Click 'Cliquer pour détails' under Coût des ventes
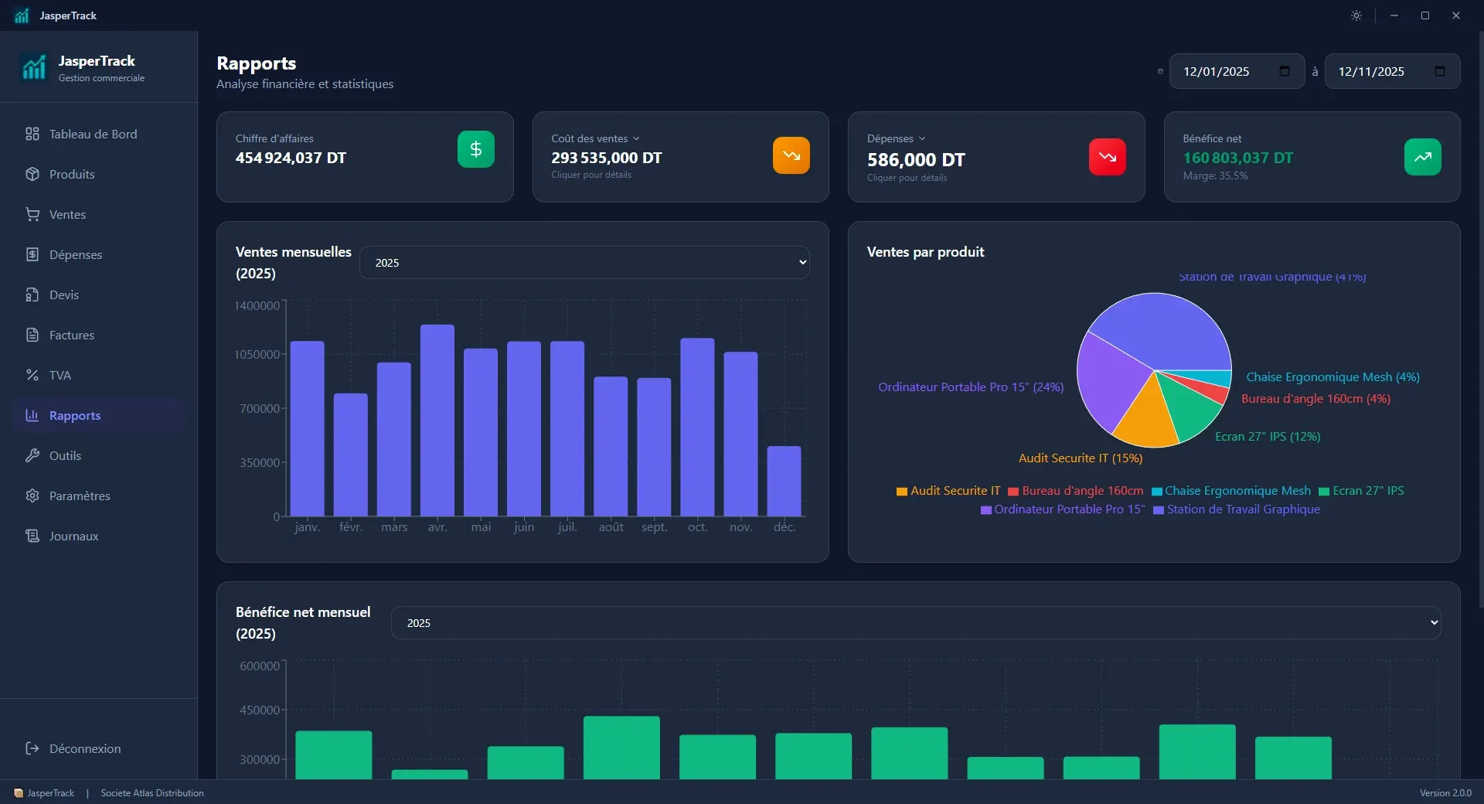Screen dimensions: 1484x804 [591, 175]
